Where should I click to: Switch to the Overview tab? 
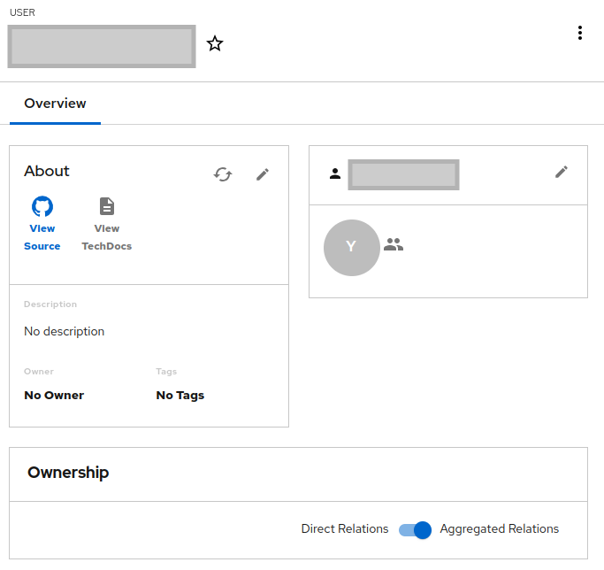click(x=55, y=104)
